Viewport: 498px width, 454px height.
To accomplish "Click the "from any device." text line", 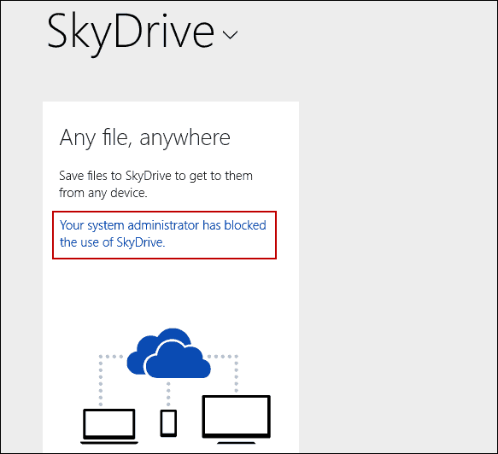I will [x=103, y=193].
